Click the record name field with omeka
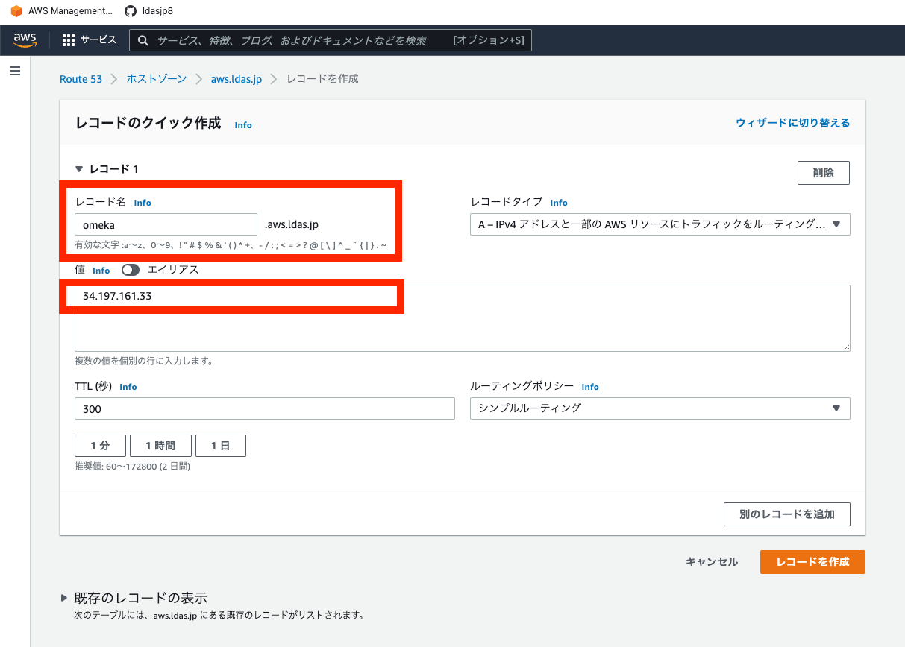905x647 pixels. click(166, 224)
